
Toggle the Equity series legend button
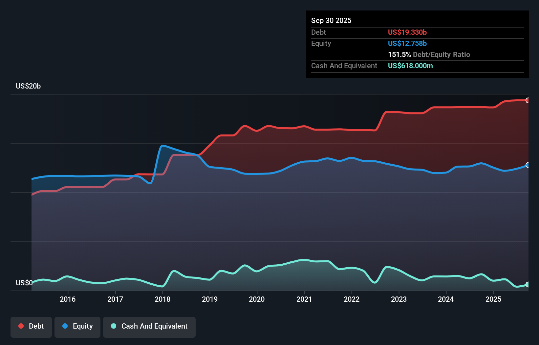click(x=77, y=327)
